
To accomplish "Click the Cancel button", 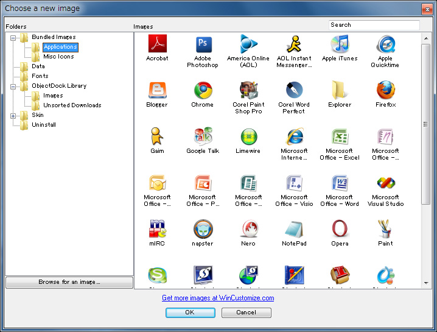I will [246, 313].
